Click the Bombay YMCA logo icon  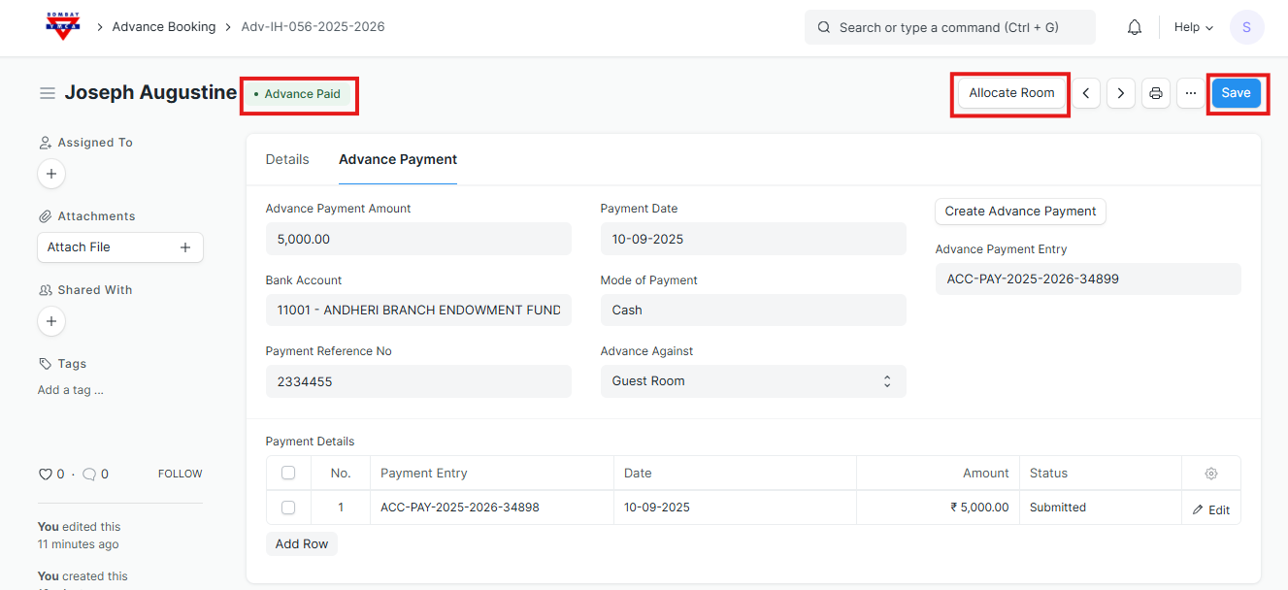click(x=63, y=26)
